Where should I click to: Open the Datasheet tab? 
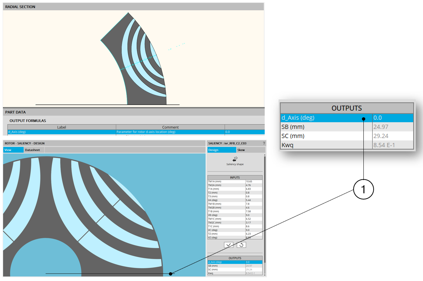32,150
